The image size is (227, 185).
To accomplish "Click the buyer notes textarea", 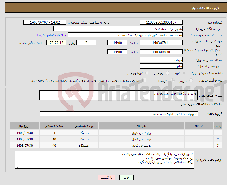I will pos(104,160).
